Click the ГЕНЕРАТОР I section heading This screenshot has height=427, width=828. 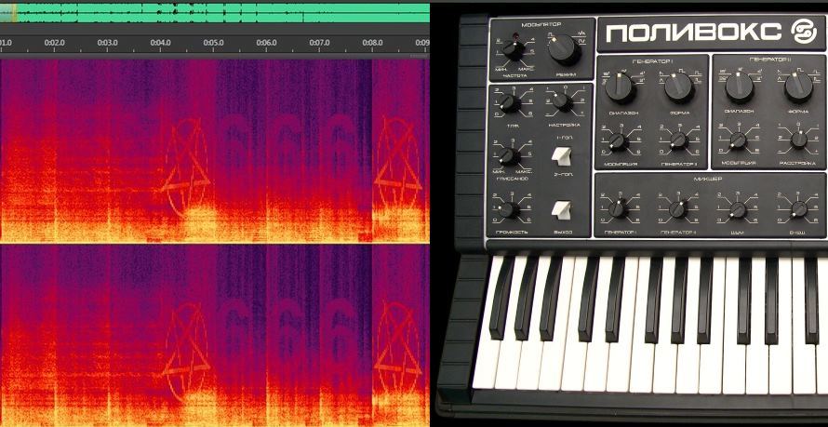(653, 61)
